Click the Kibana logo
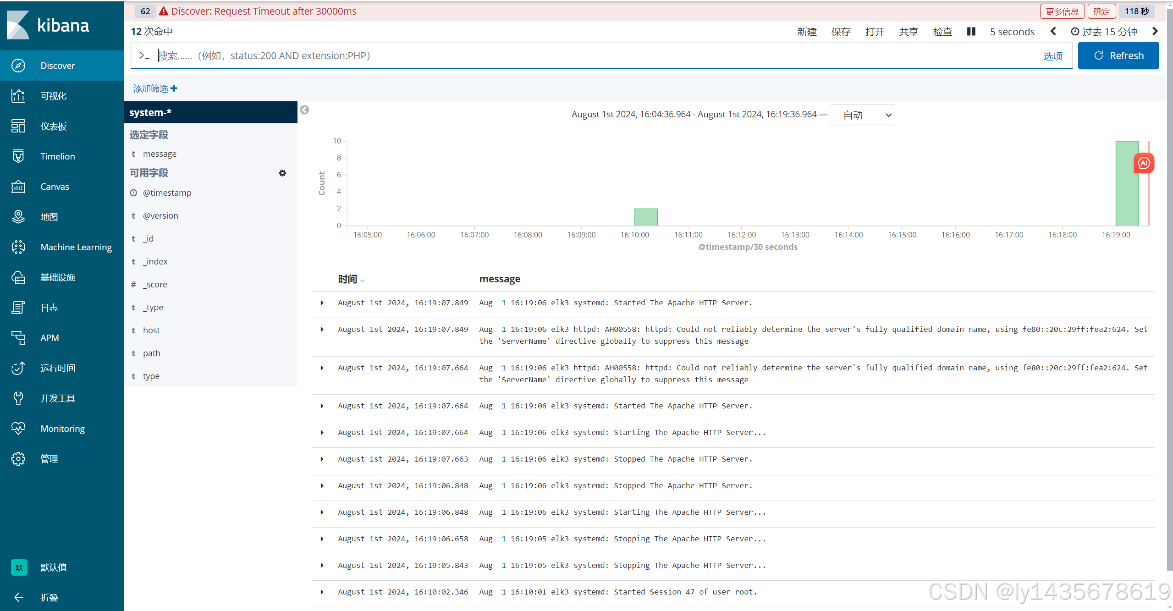This screenshot has height=611, width=1173. 48,25
